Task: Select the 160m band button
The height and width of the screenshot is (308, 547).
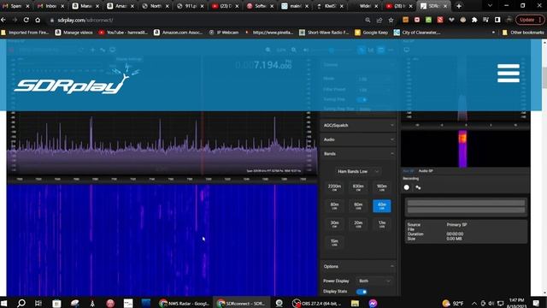Action: point(382,187)
